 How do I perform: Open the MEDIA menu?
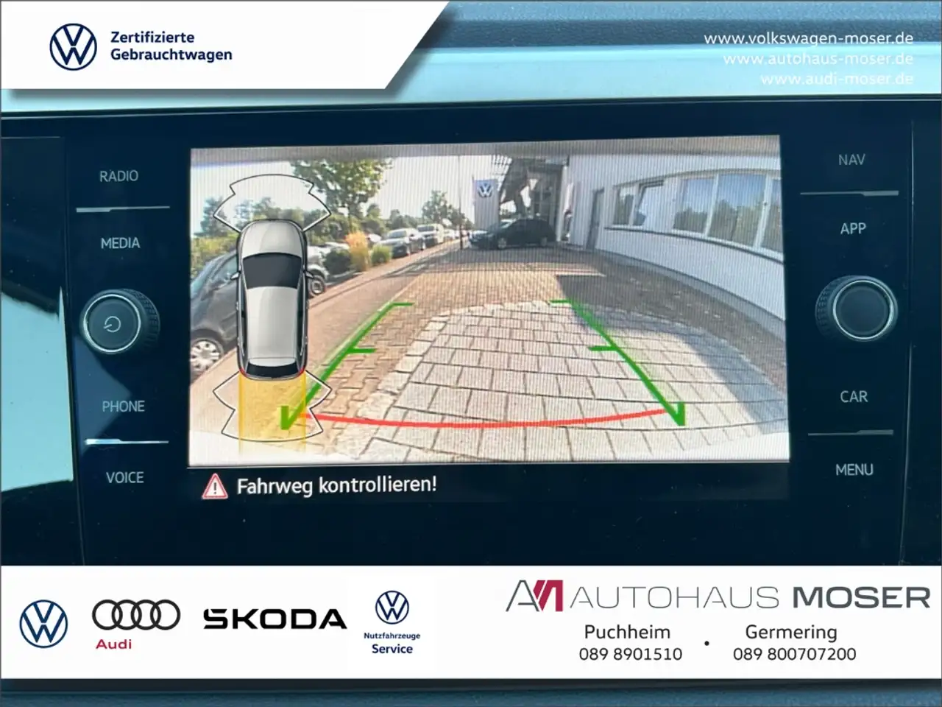pyautogui.click(x=120, y=243)
